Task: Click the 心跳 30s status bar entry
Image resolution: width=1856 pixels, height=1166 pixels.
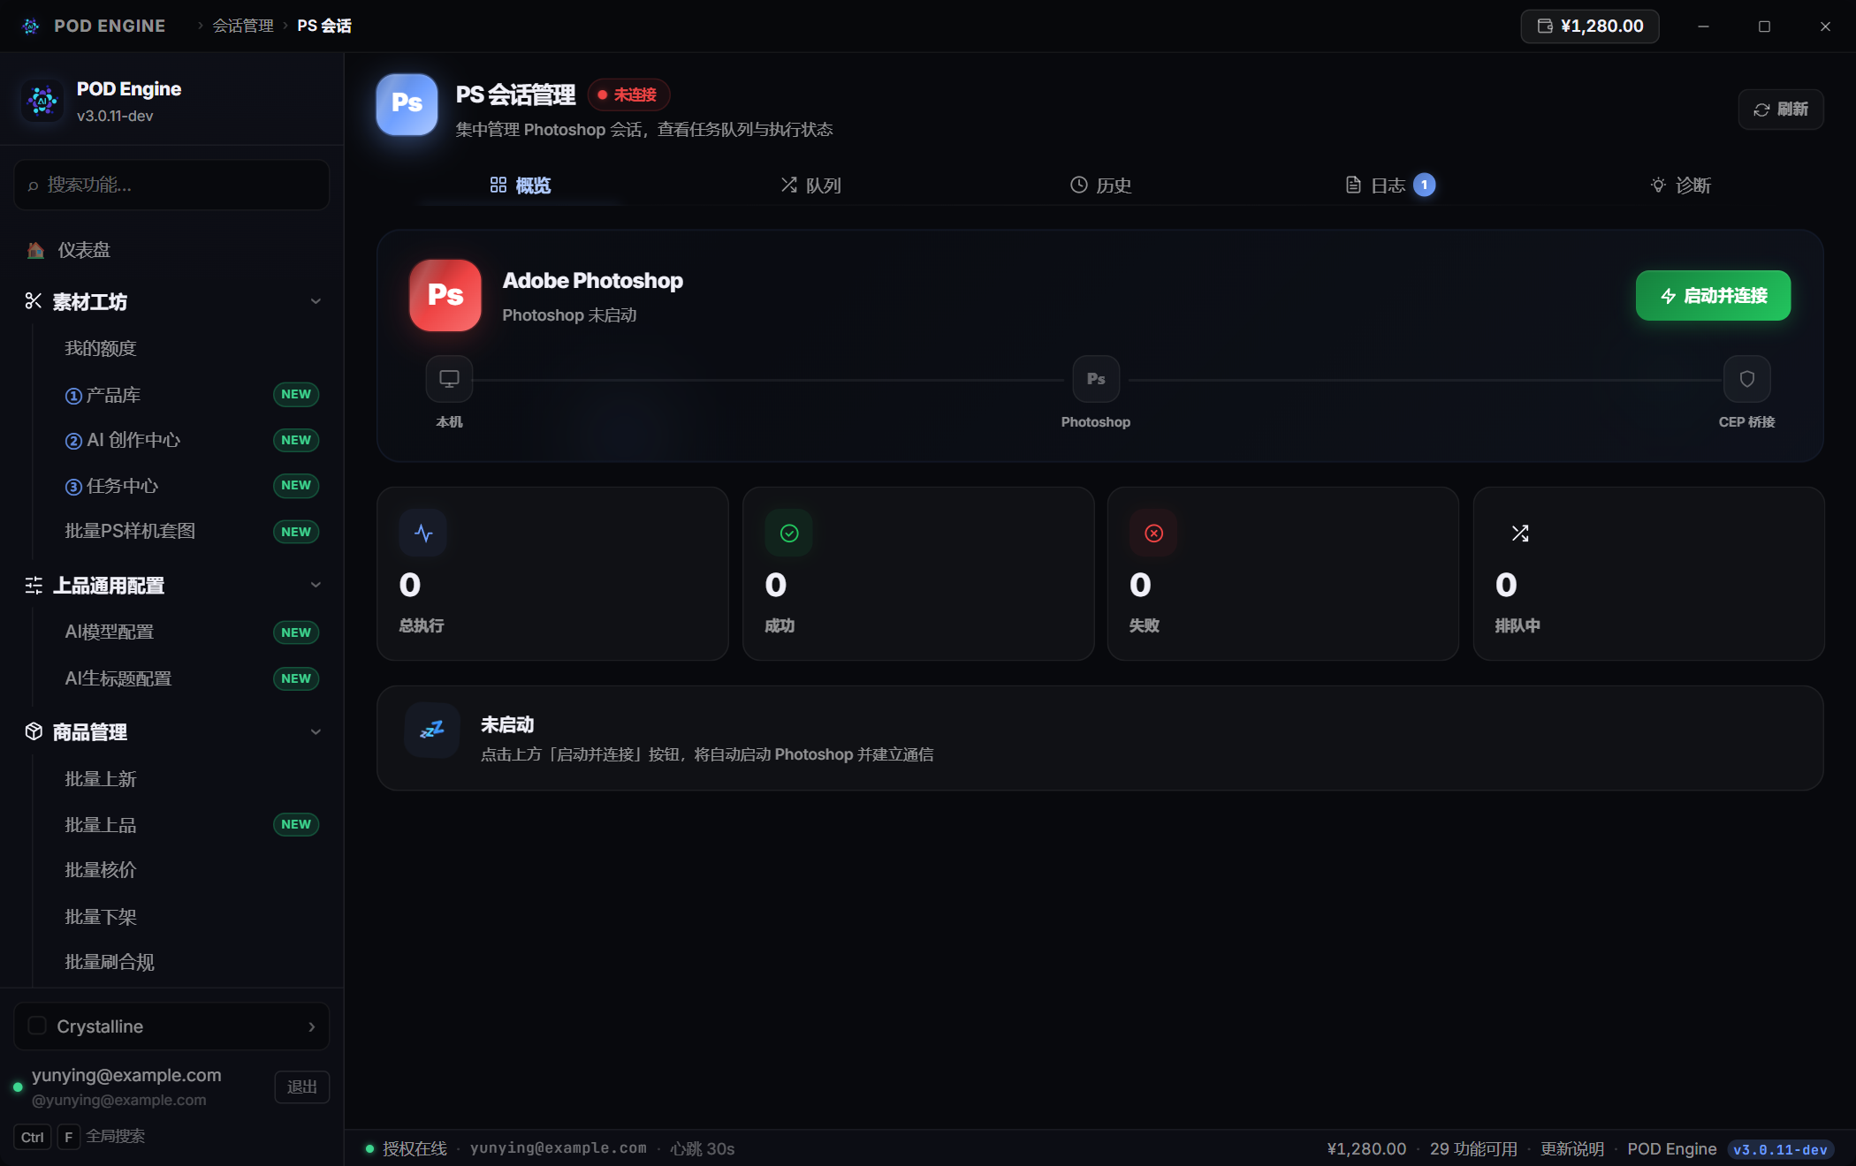Action: click(x=702, y=1148)
